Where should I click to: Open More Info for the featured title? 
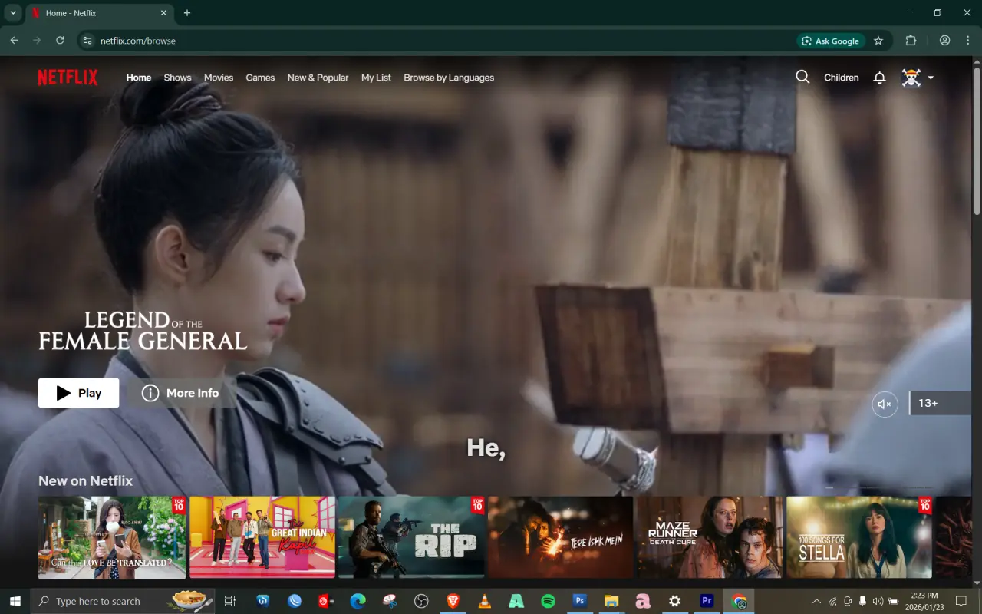point(181,393)
